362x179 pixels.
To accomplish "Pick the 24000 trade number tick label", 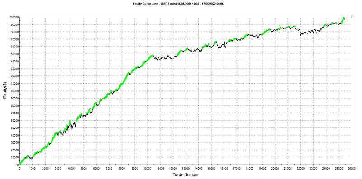I will click(326, 169).
